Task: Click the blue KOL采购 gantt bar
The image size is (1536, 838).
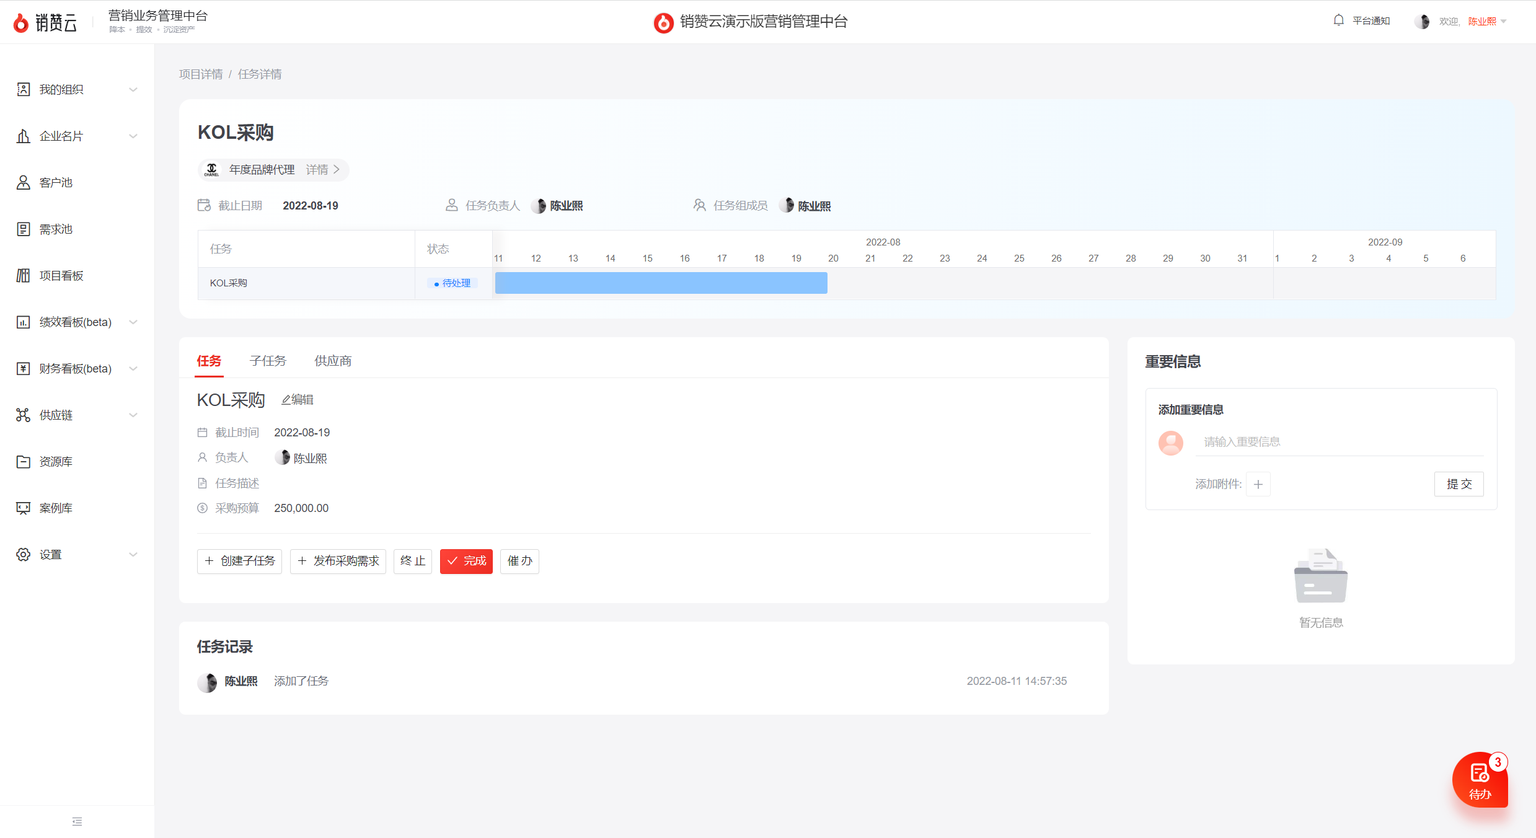Action: coord(661,283)
